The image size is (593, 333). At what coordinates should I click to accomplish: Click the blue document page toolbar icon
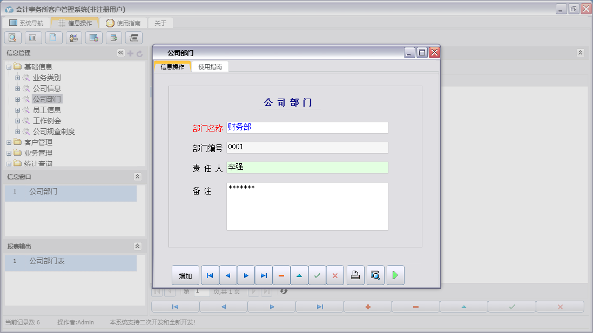coord(53,38)
